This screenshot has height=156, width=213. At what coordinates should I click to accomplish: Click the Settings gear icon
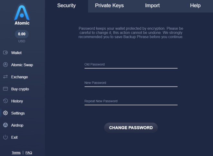tap(5, 113)
